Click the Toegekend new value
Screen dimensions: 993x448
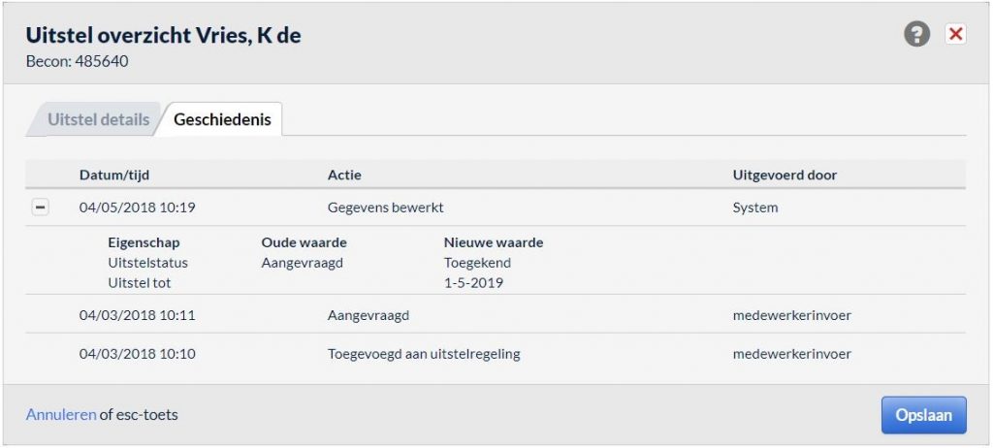coord(477,263)
